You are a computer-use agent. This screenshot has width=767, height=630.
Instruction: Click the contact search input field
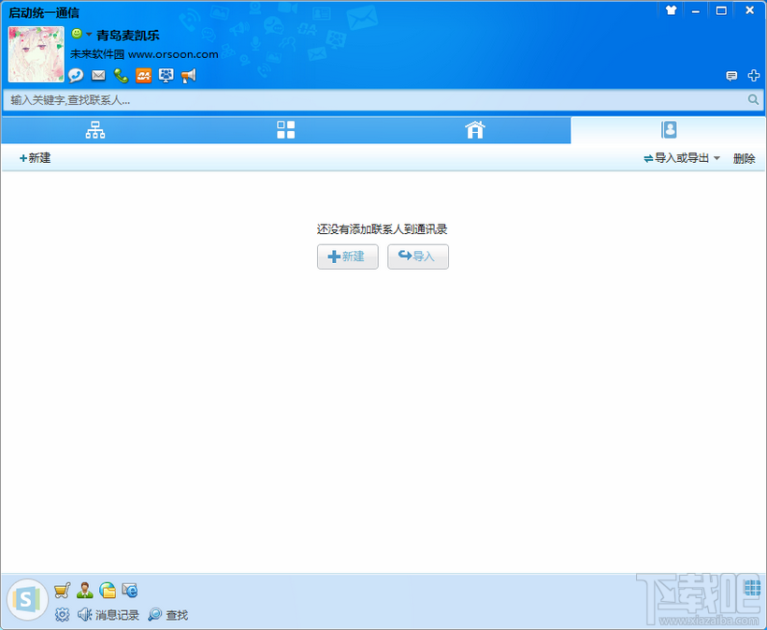point(374,99)
